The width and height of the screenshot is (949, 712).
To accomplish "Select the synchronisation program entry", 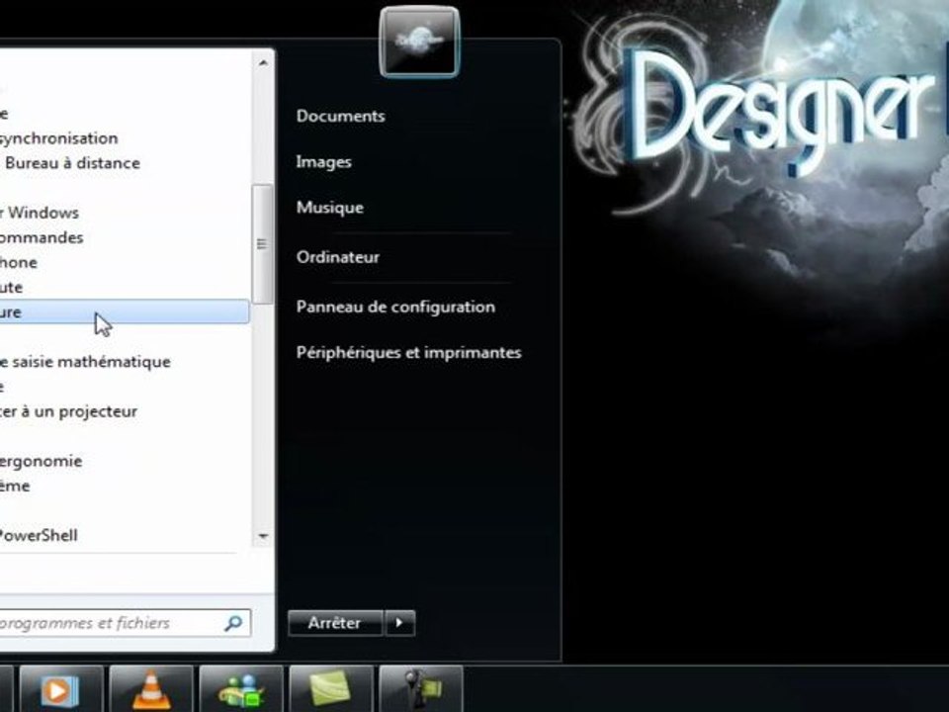I will coord(58,138).
